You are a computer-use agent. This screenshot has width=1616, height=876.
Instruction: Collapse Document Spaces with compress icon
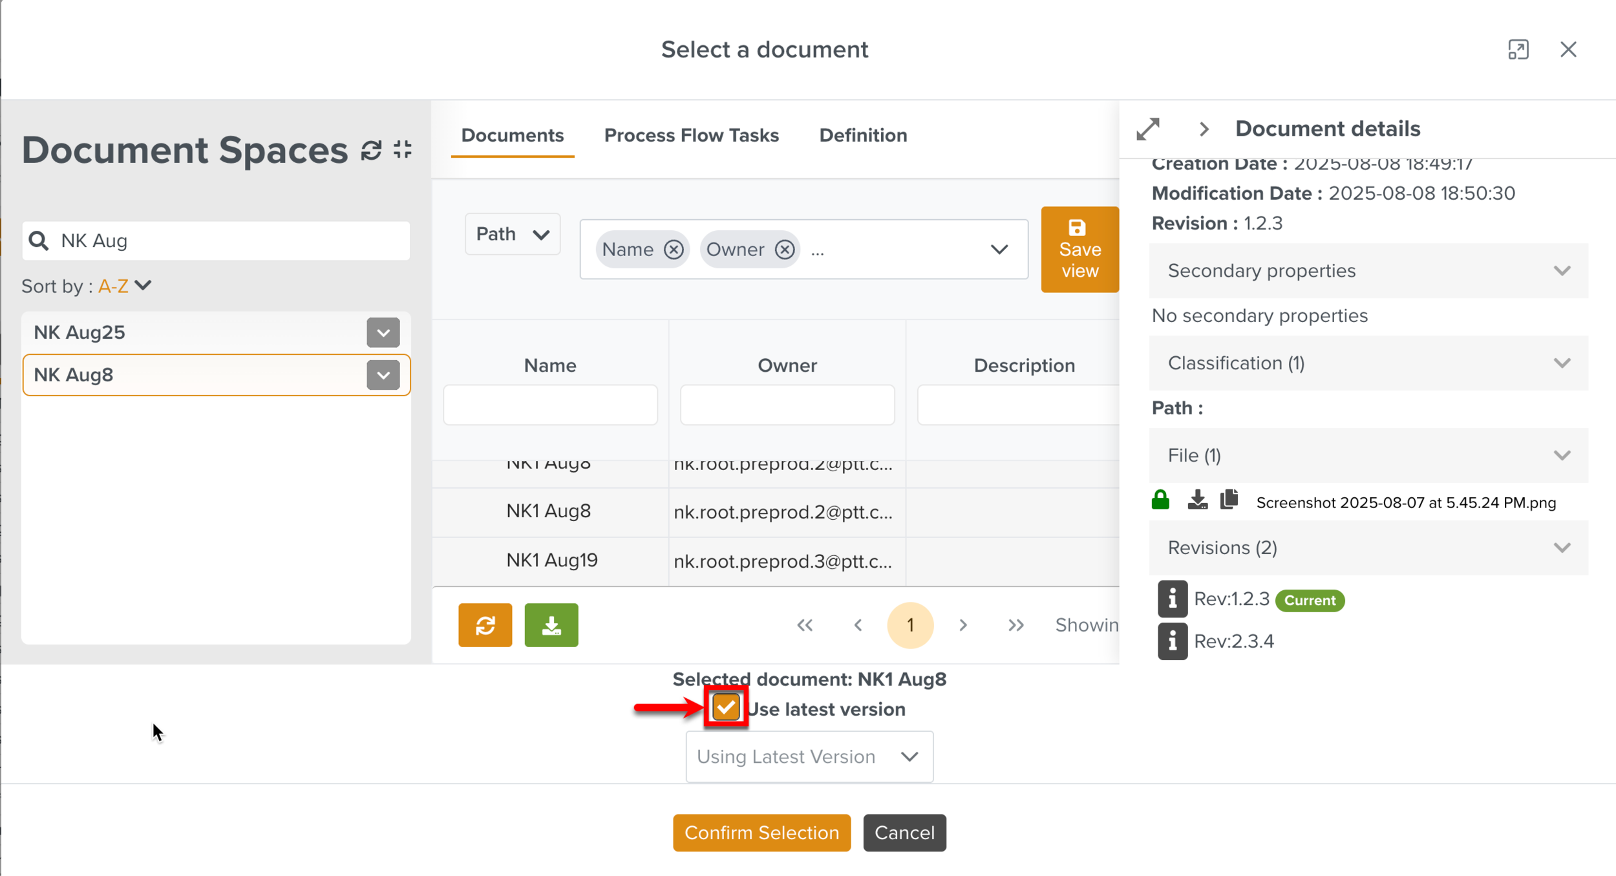403,150
